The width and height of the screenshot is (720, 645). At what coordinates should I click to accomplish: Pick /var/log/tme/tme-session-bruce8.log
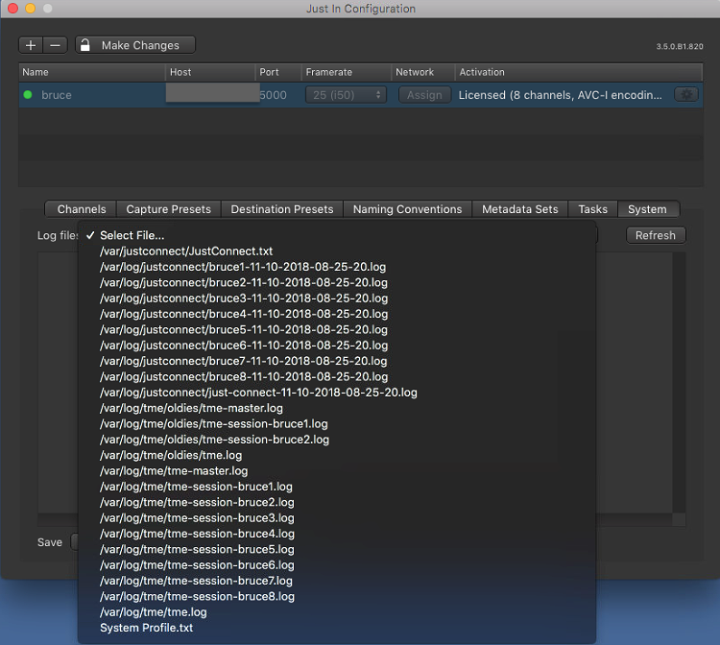(337, 596)
